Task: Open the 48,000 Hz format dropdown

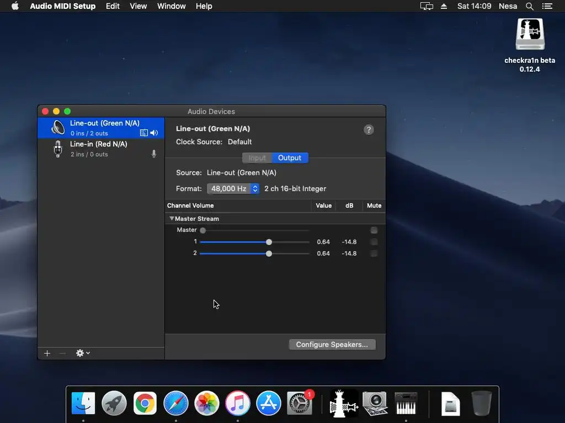Action: pos(233,188)
